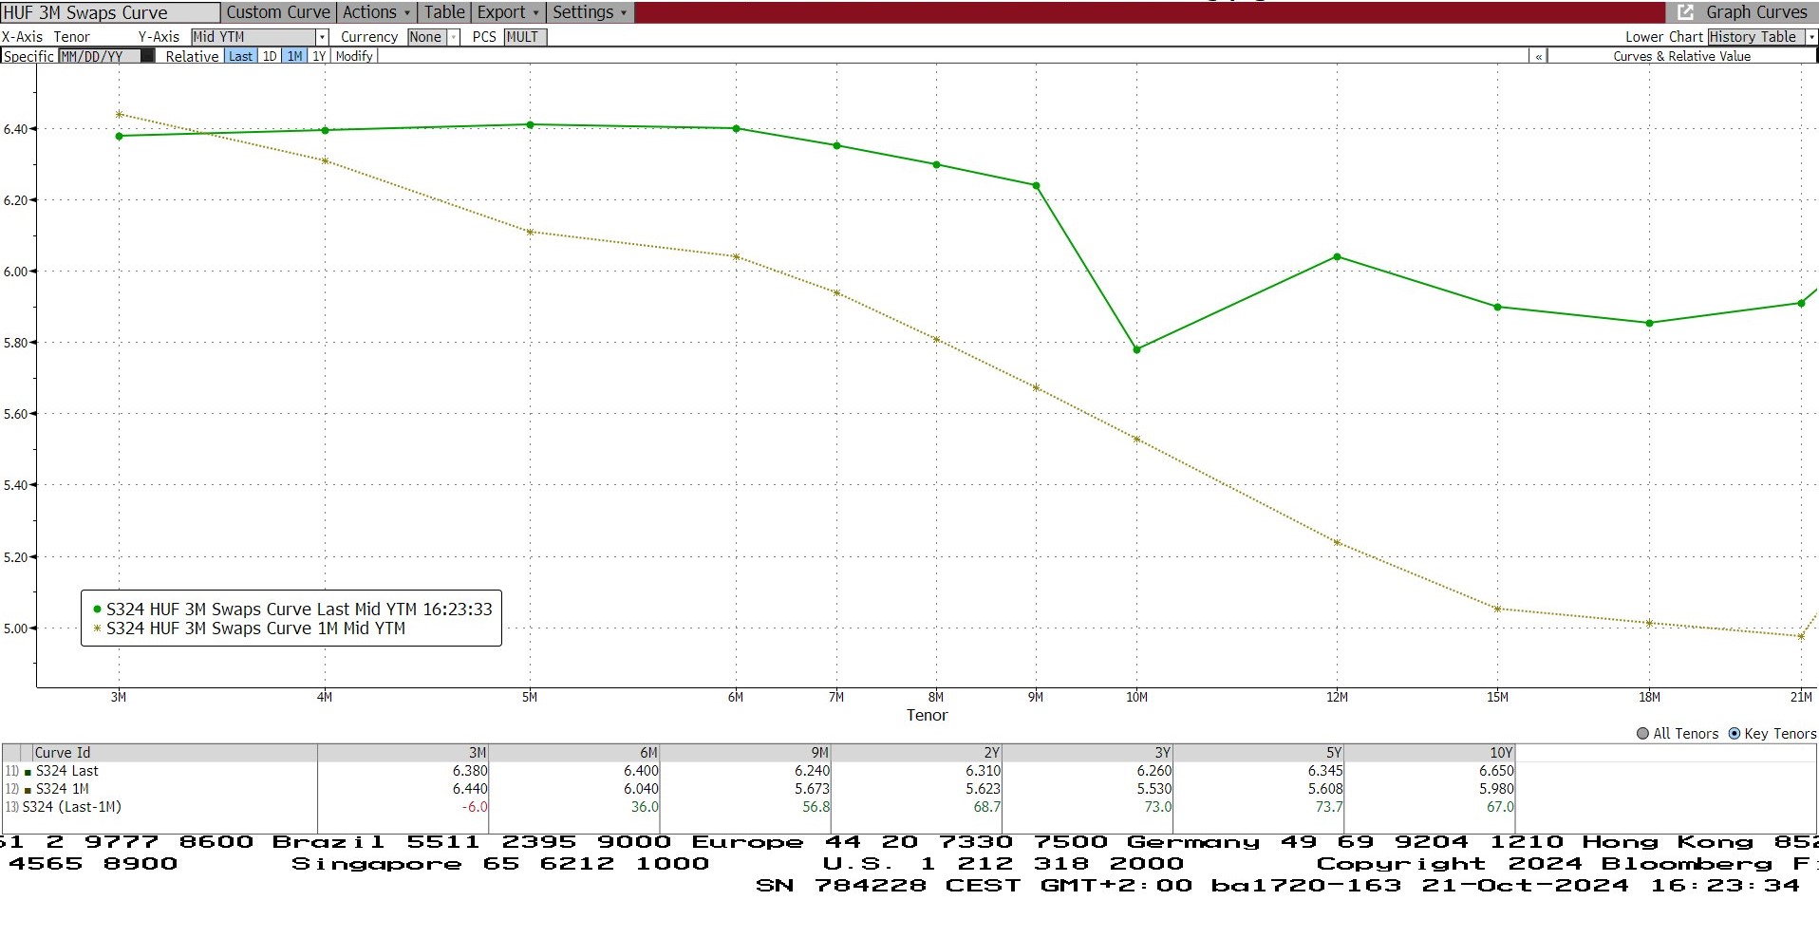Toggle the Last relative curve
Image resolution: width=1819 pixels, height=938 pixels.
tap(240, 56)
